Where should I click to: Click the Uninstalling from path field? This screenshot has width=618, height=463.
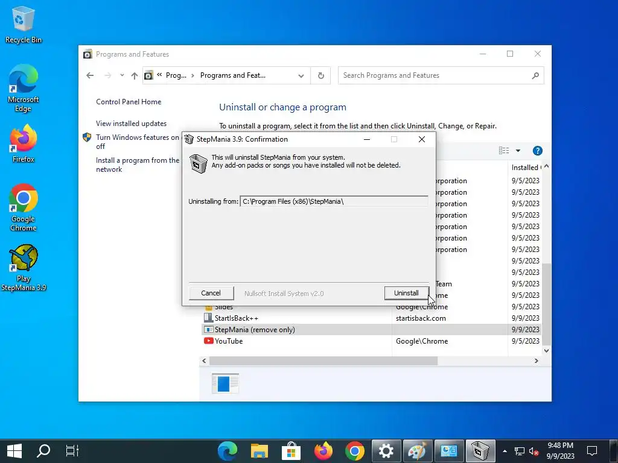click(x=334, y=201)
